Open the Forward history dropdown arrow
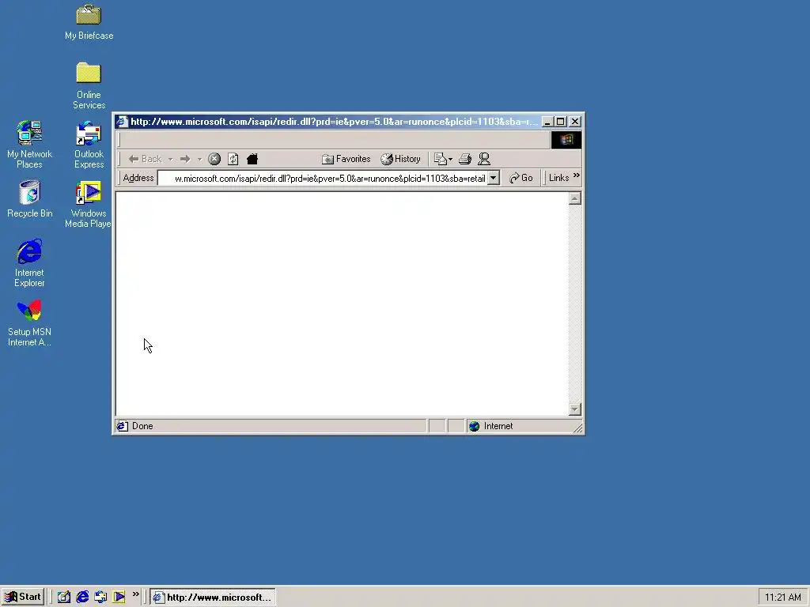The image size is (810, 607). 199,159
